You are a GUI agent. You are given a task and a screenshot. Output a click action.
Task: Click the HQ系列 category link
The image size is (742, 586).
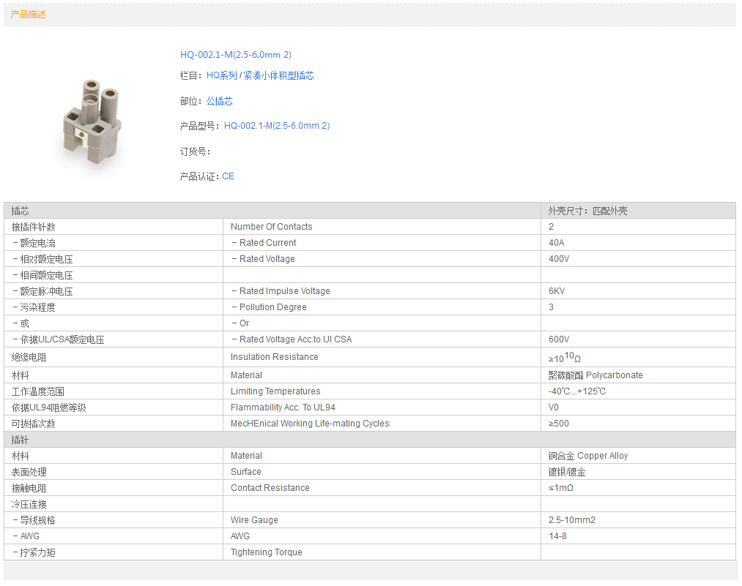click(x=222, y=75)
